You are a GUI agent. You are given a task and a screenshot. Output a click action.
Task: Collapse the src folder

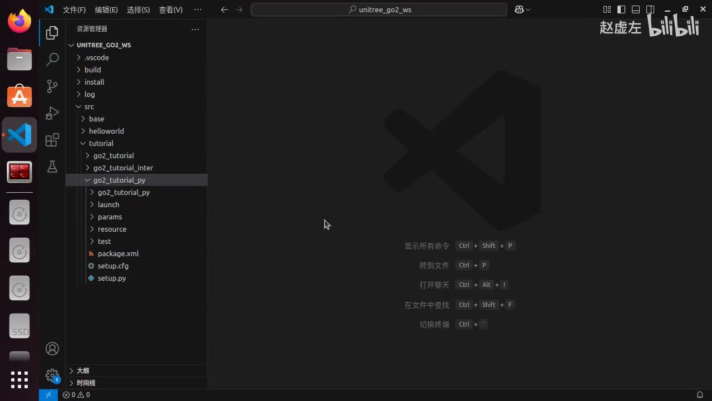tap(136, 106)
